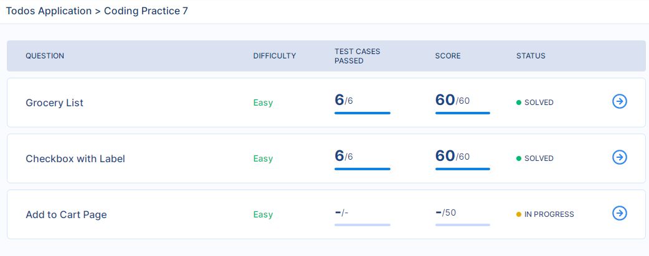Select the Add to Cart Page question
649x256 pixels.
66,215
